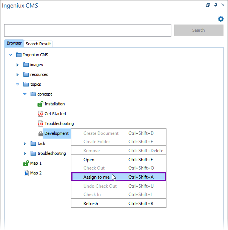The image size is (228, 230).
Task: Select the Ingeniux CMS root label in the tree
Action: (35, 55)
